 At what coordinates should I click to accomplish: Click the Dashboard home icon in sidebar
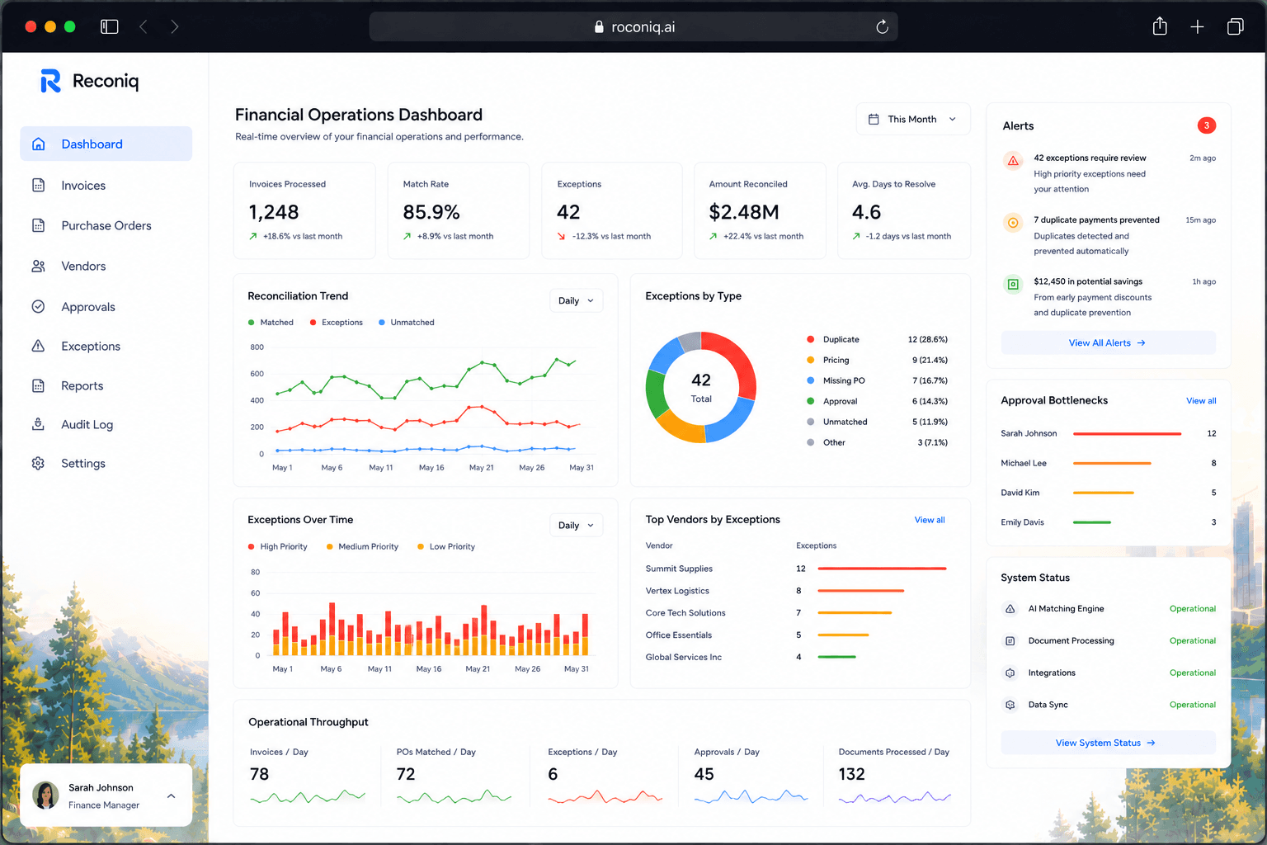[38, 144]
